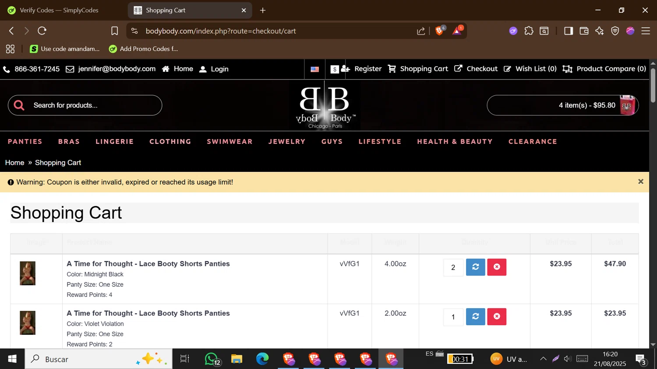
Task: Close the Shopping Cart browser tab
Action: [x=244, y=10]
